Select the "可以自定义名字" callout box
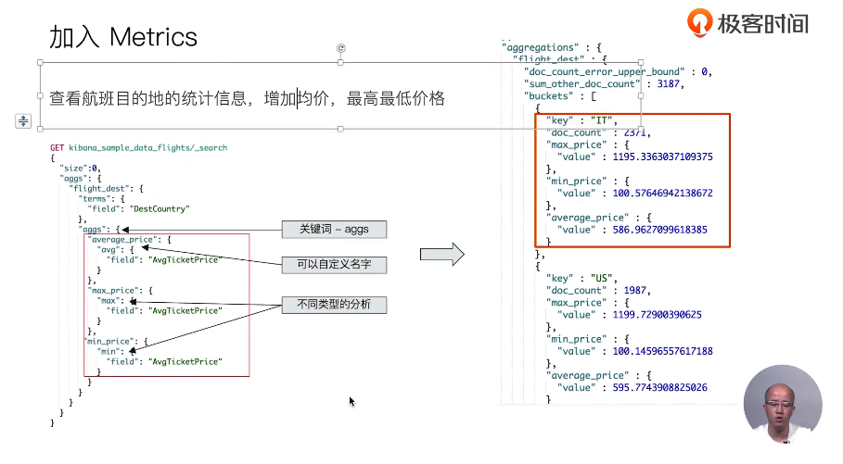 pyautogui.click(x=333, y=266)
